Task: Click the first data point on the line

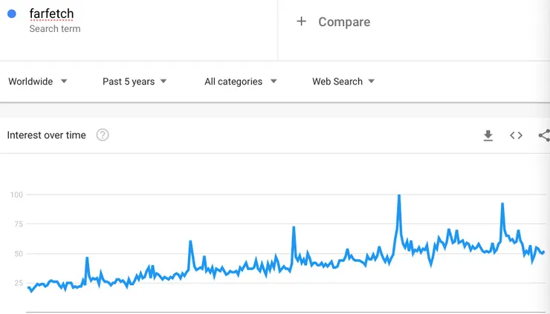Action: coord(27,287)
